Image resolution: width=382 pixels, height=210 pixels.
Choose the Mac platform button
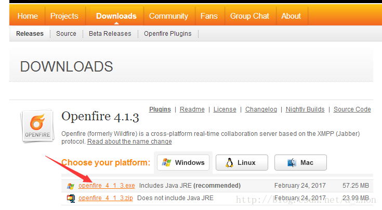coord(300,162)
